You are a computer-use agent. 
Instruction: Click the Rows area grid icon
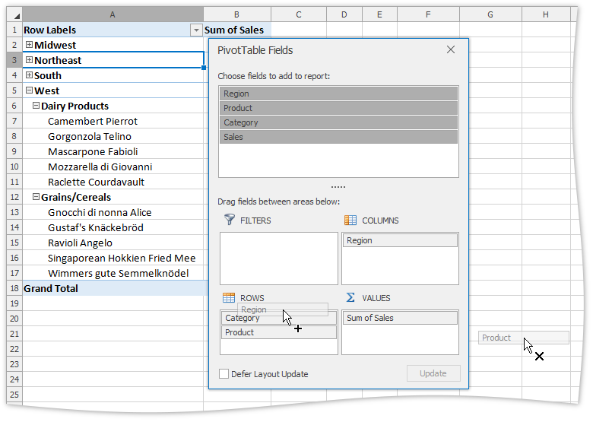[229, 297]
